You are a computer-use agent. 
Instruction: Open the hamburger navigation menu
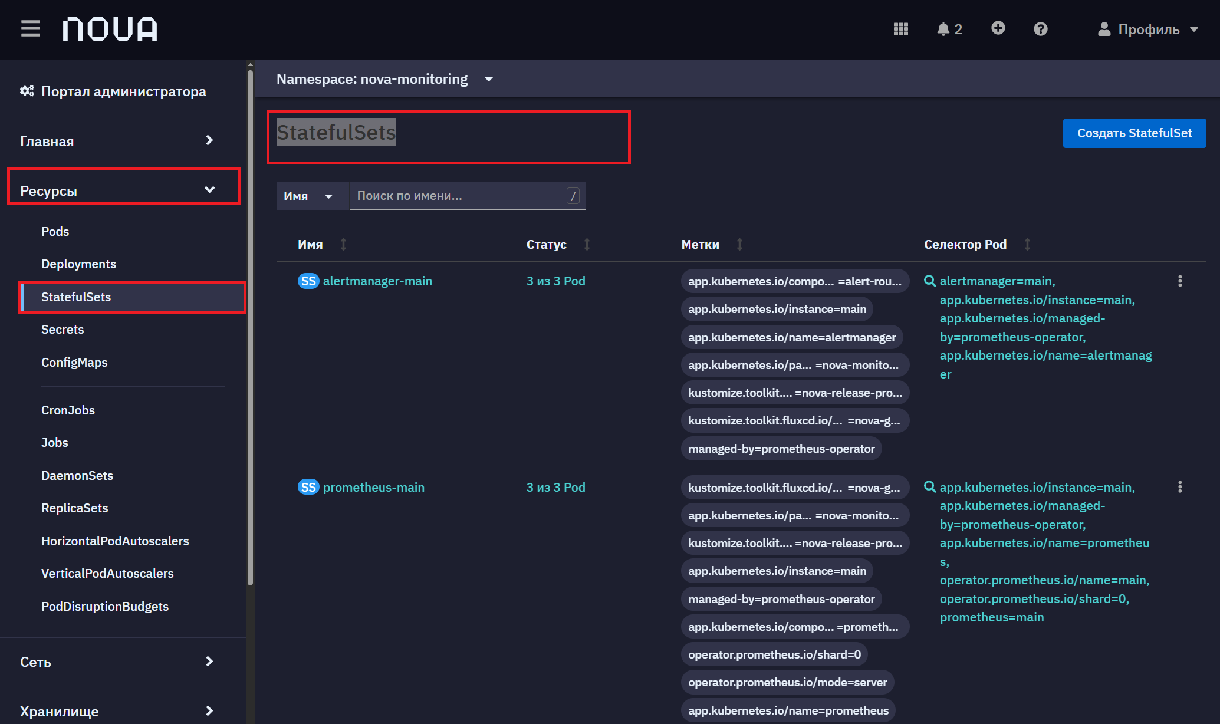click(x=31, y=28)
